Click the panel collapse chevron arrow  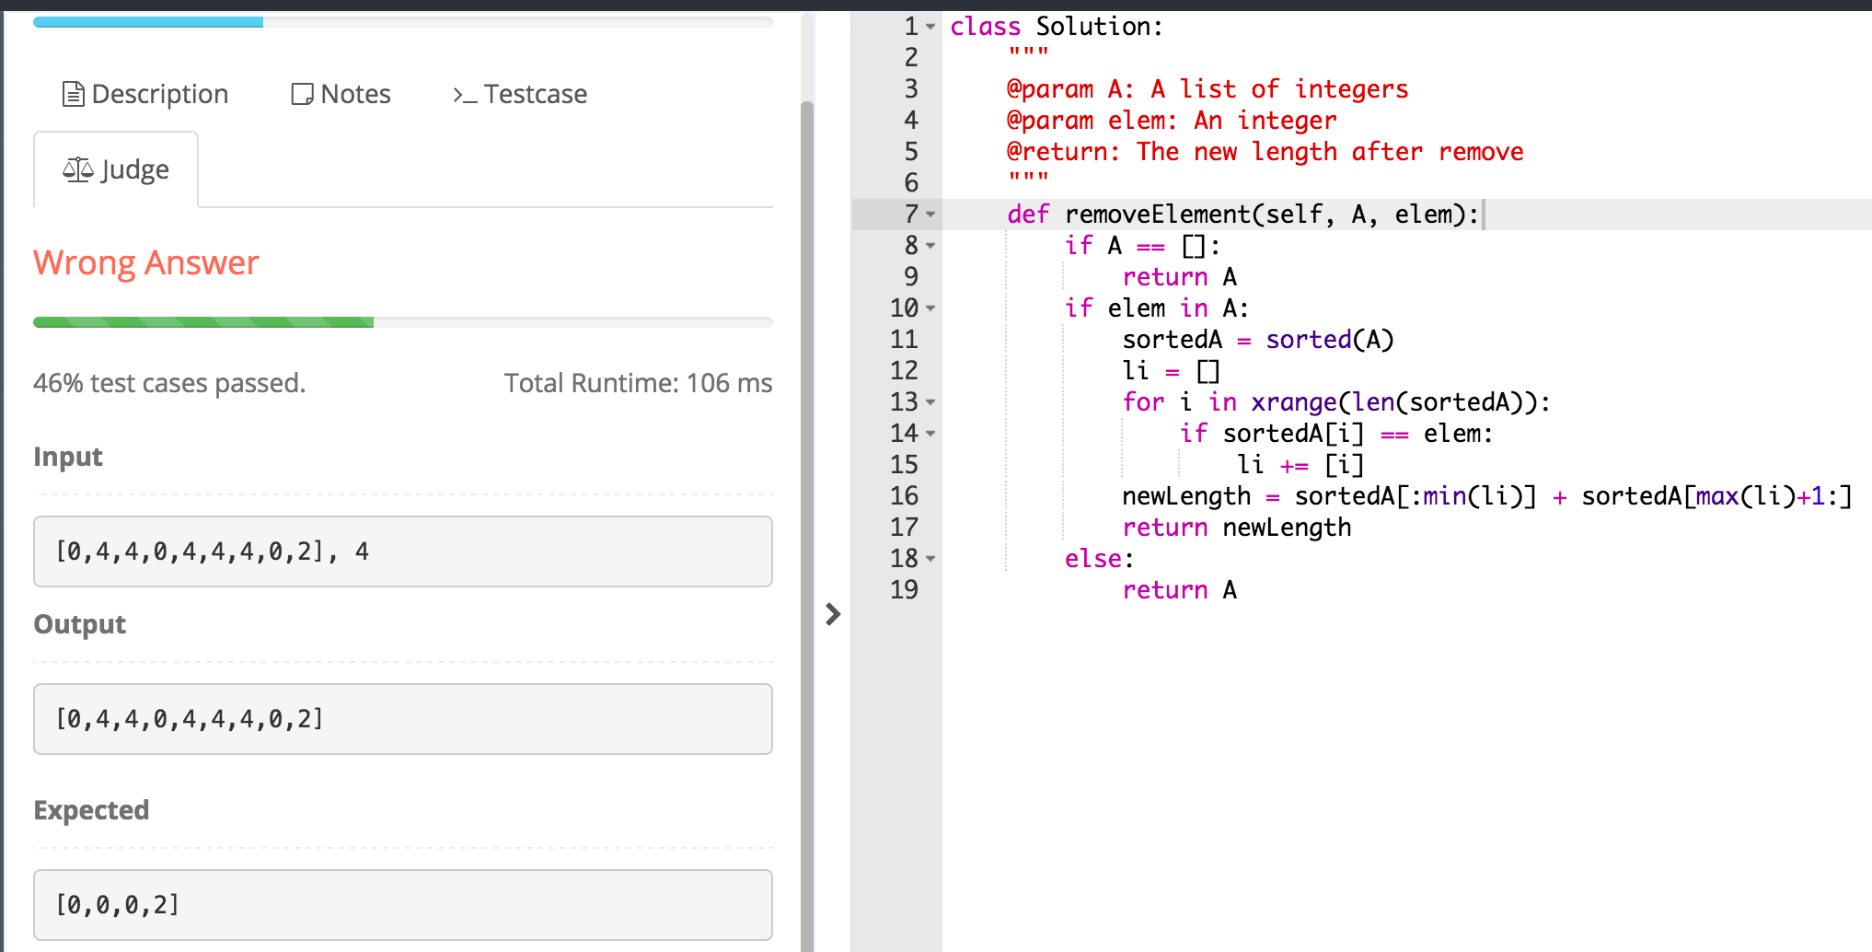(x=833, y=614)
